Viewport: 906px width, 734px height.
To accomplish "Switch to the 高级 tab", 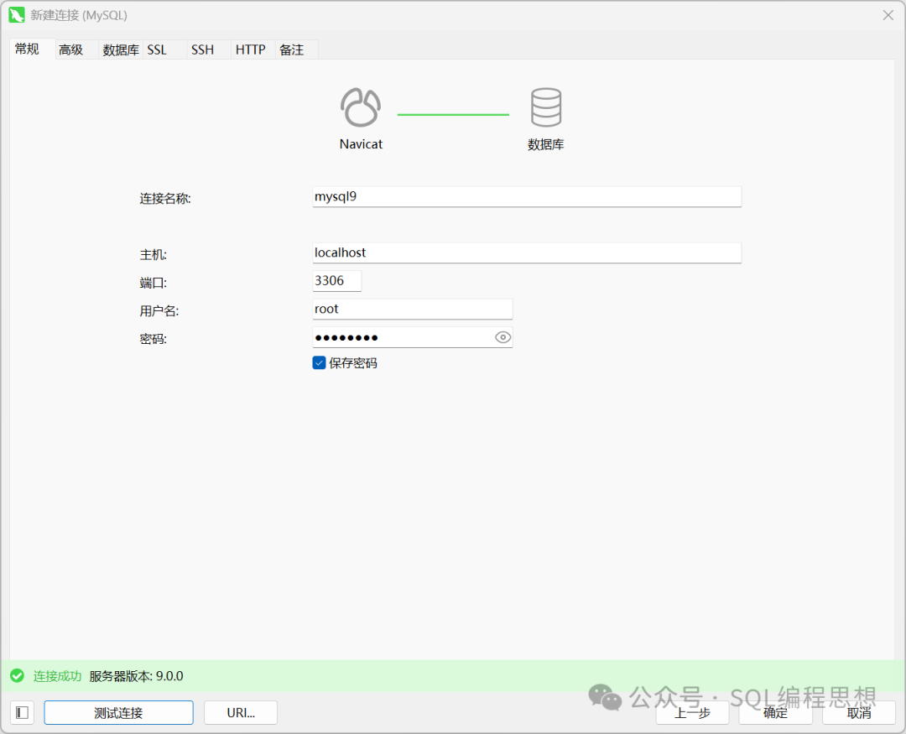I will point(71,50).
